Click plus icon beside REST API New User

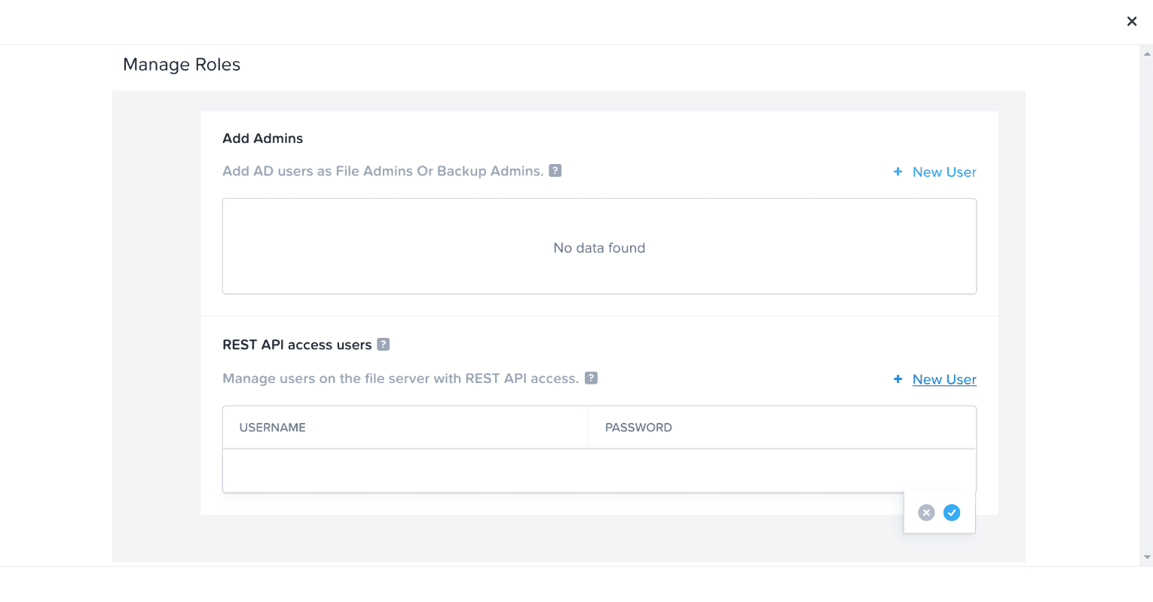898,379
